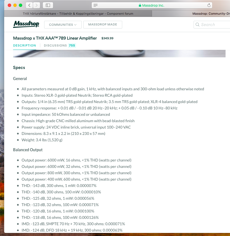Enter full screen with the green button

(21, 6)
